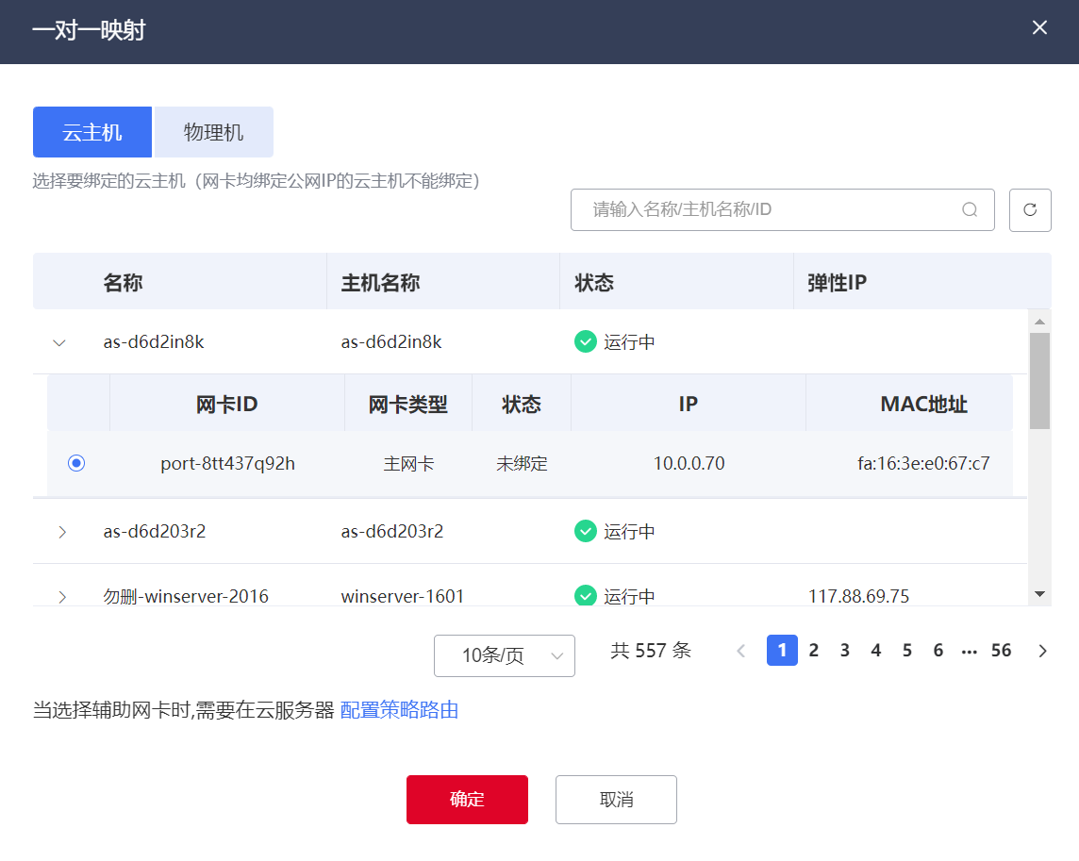
Task: Click the table vertical scrollbar thumb
Action: point(1039,380)
